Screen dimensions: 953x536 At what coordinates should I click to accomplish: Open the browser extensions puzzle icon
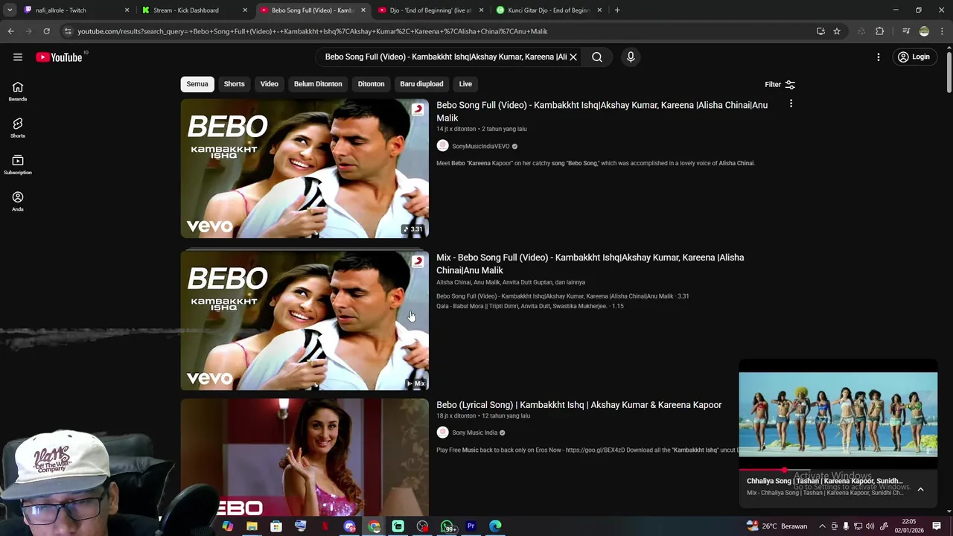[880, 31]
